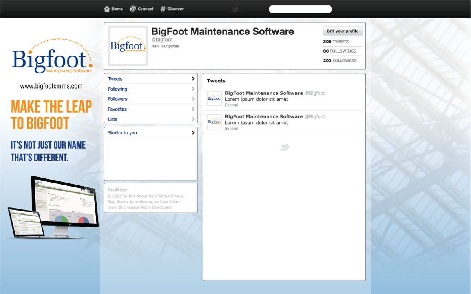Select Favorites in the sidebar menu
Image resolution: width=471 pixels, height=294 pixels.
click(150, 109)
